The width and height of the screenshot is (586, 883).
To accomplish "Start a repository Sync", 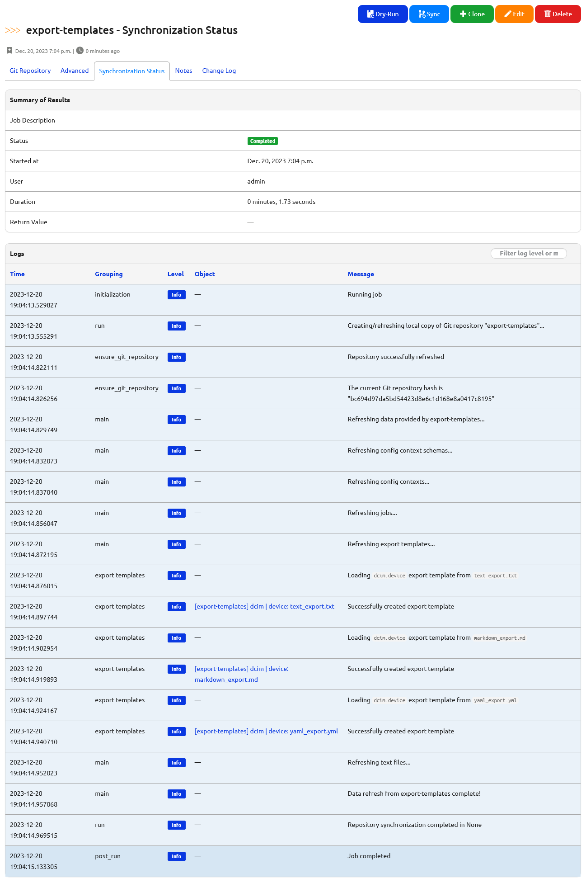I will 429,14.
